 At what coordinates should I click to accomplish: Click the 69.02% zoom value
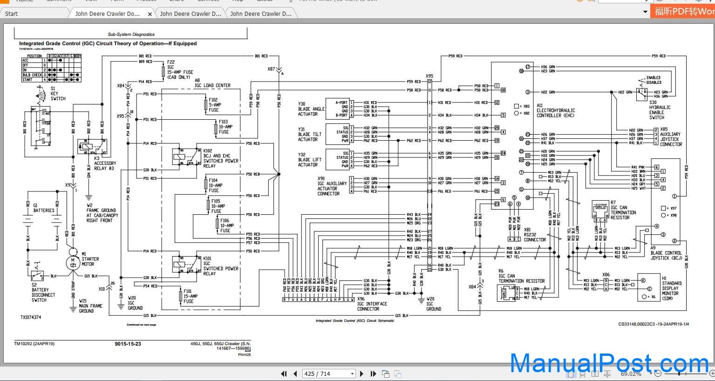631,374
